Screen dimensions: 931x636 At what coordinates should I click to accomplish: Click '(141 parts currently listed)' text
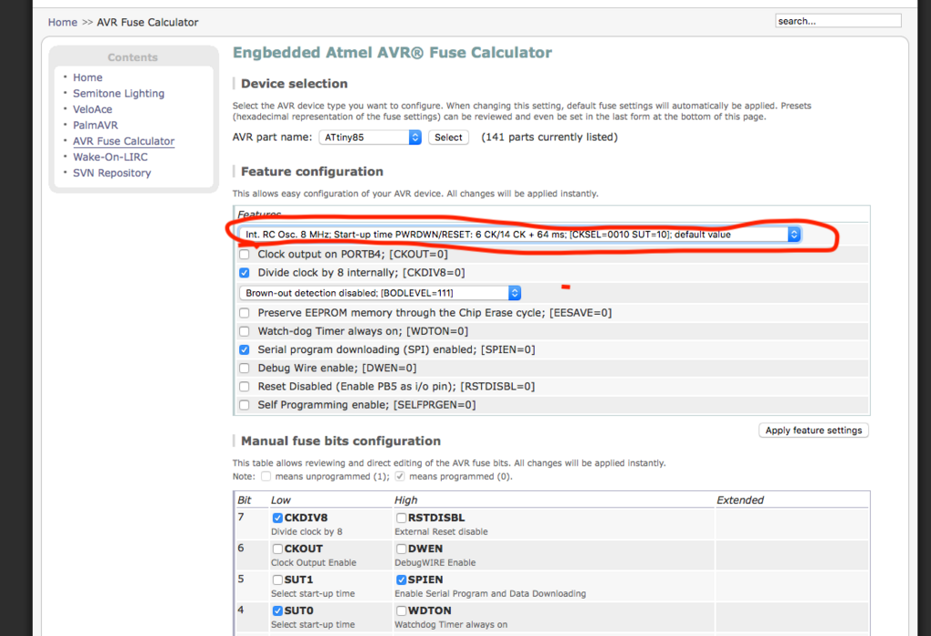(549, 137)
